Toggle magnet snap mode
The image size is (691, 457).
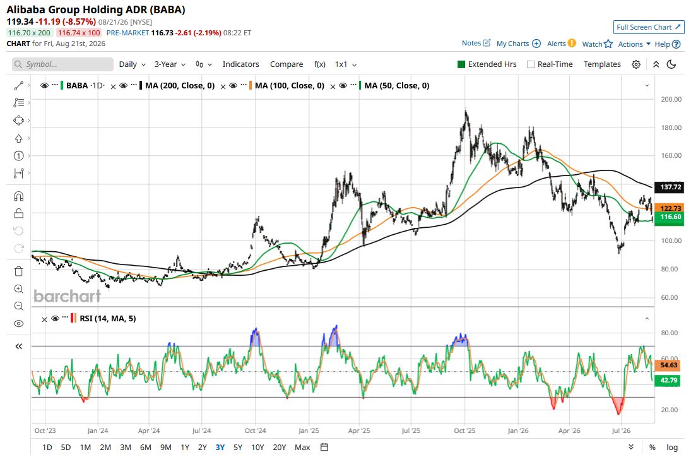[x=18, y=196]
